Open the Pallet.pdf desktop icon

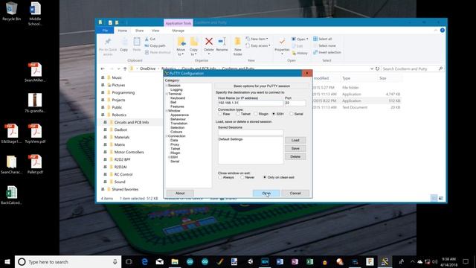pyautogui.click(x=35, y=164)
